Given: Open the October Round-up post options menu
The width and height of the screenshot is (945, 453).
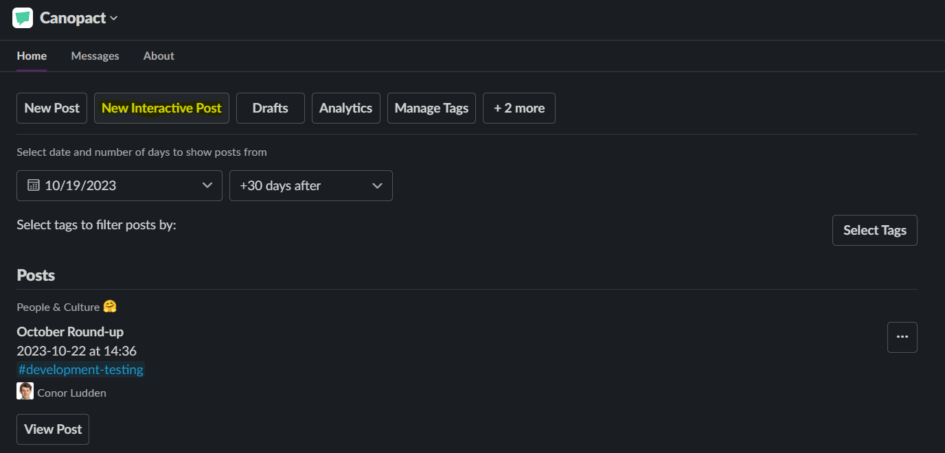Looking at the screenshot, I should [902, 337].
